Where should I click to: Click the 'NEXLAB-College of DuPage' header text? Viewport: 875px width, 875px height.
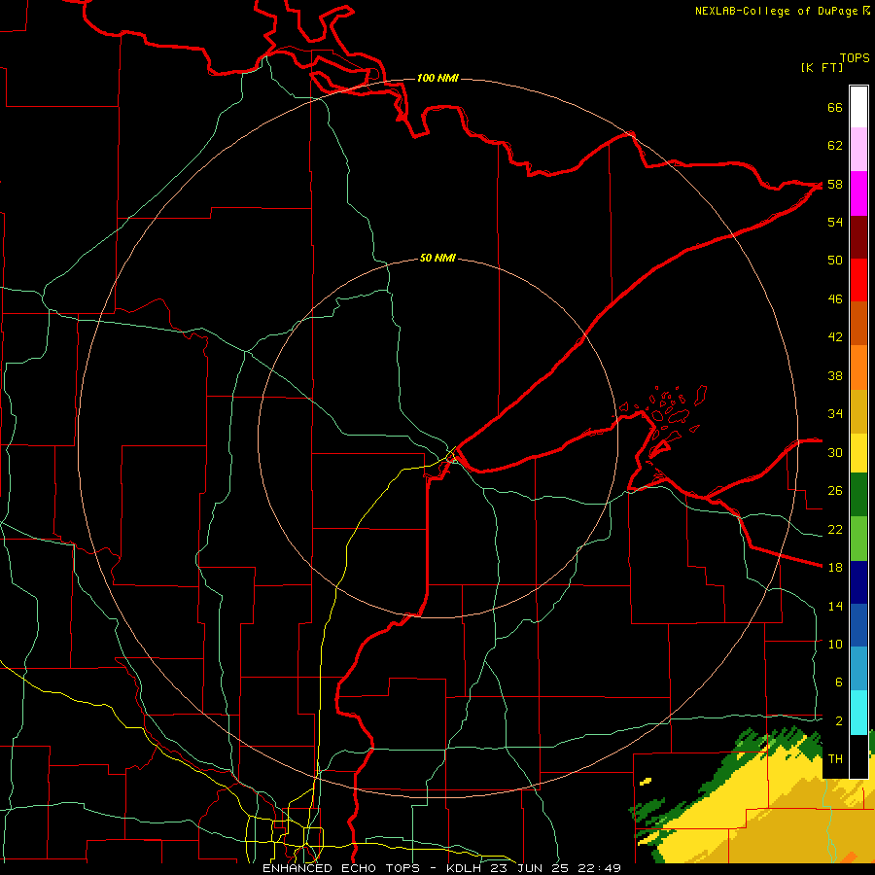click(x=778, y=11)
